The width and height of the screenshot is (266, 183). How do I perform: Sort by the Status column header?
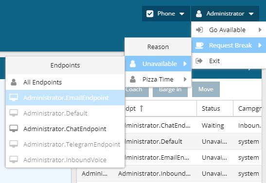(x=211, y=109)
